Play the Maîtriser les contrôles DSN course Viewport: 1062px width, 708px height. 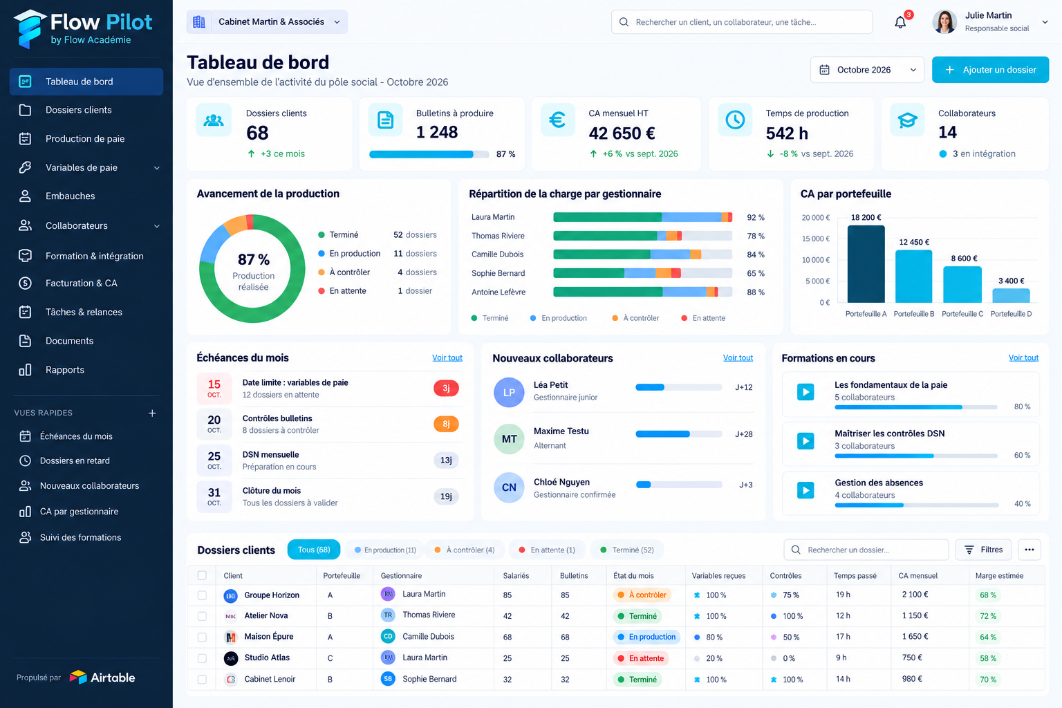pos(805,440)
